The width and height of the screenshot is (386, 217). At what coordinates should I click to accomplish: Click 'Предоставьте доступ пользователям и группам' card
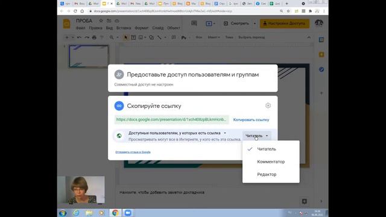[193, 78]
